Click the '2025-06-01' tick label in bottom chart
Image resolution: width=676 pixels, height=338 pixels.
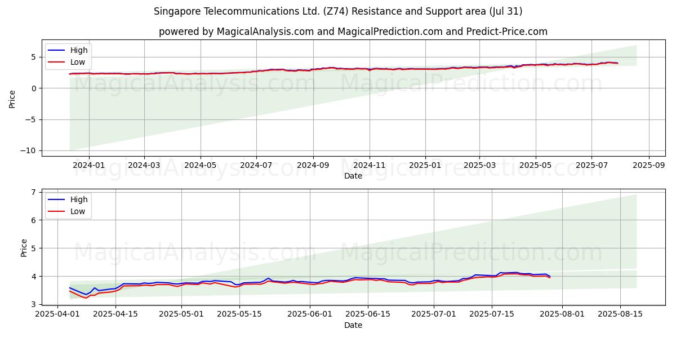pos(310,314)
